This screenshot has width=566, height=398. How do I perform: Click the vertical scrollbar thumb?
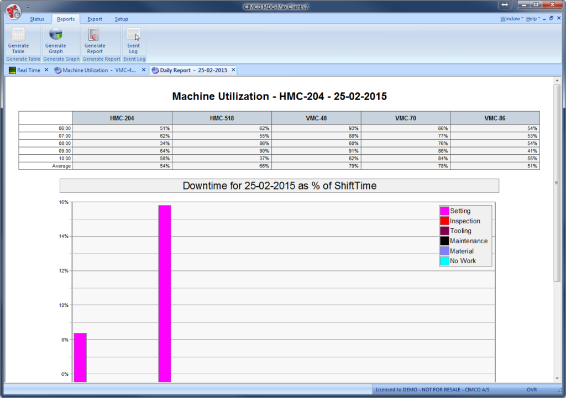pos(557,183)
